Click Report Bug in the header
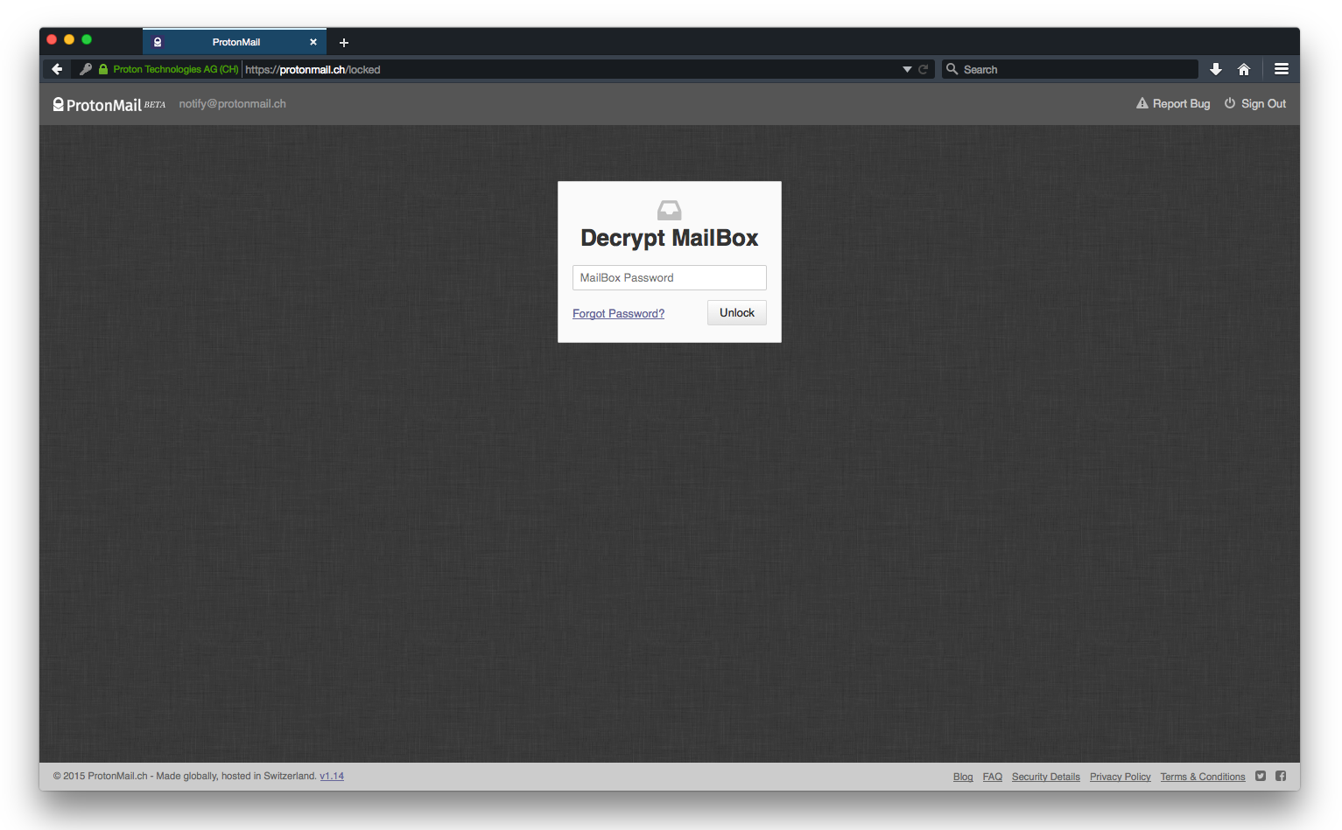Image resolution: width=1342 pixels, height=830 pixels. 1173,103
